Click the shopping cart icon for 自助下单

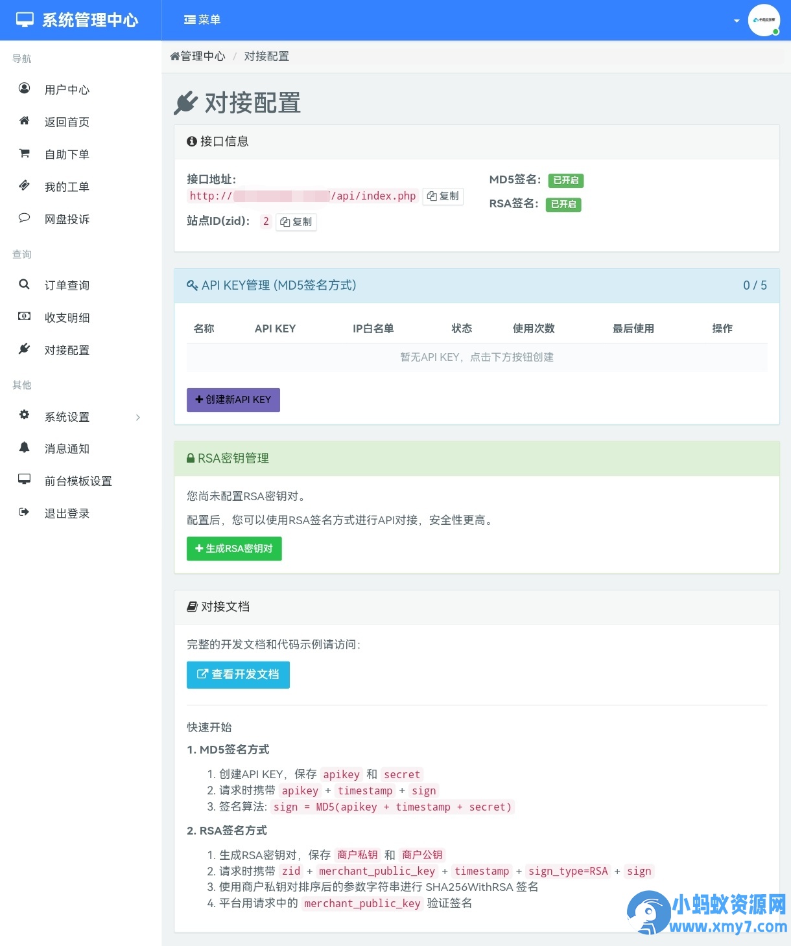pos(24,153)
